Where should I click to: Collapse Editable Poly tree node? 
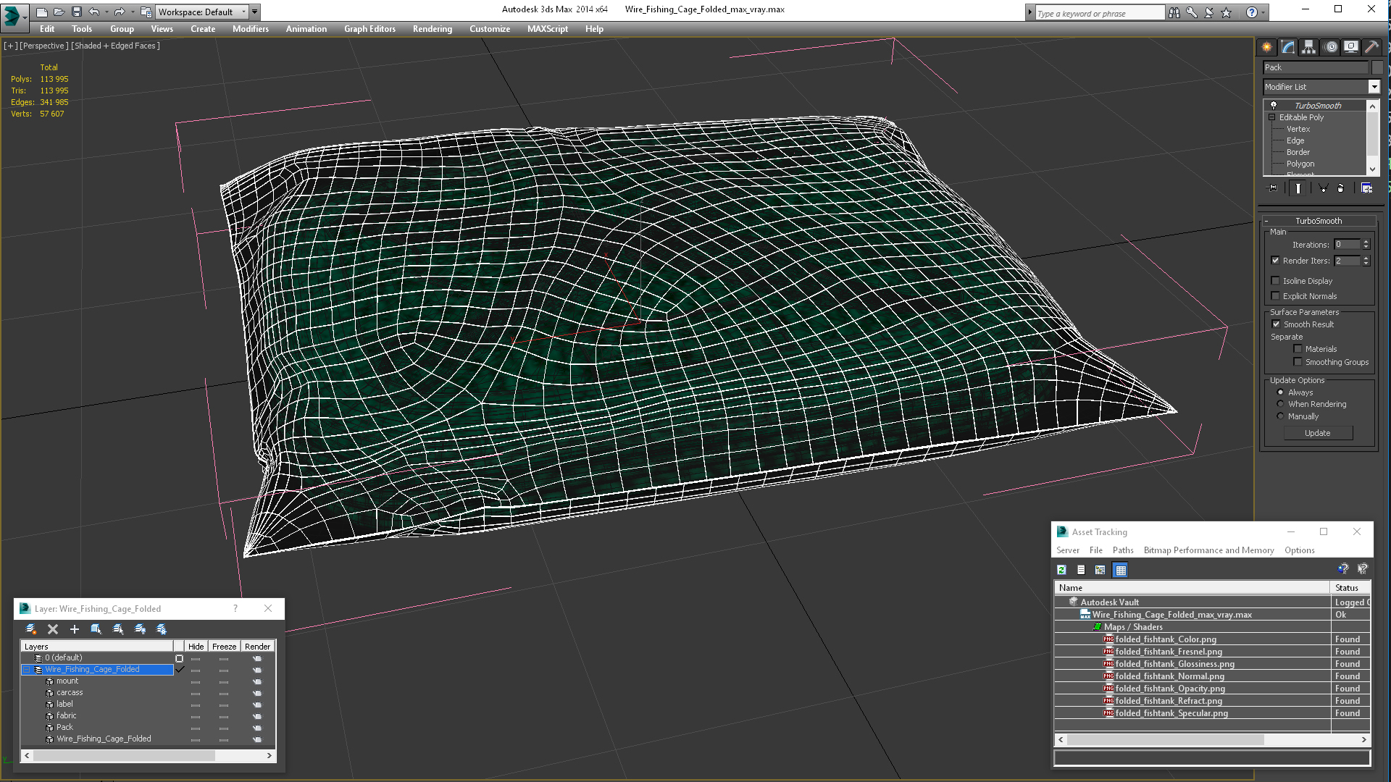[x=1271, y=117]
